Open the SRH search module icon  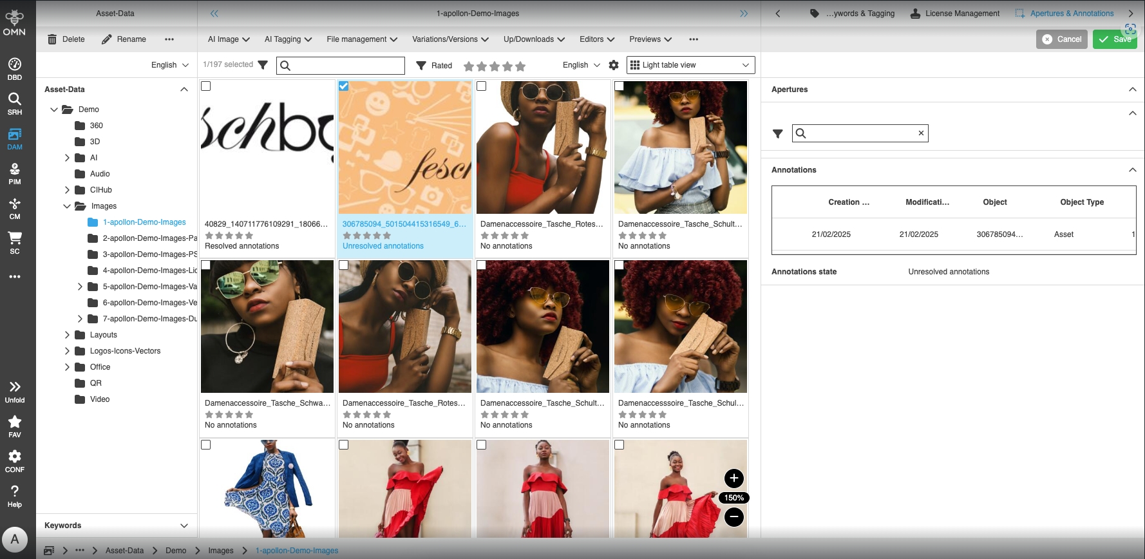tap(14, 103)
